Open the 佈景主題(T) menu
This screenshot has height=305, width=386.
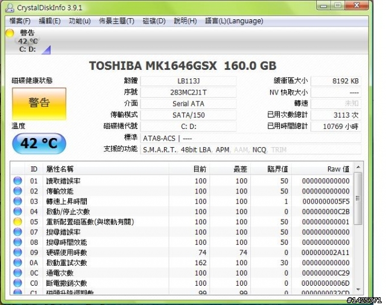[116, 21]
